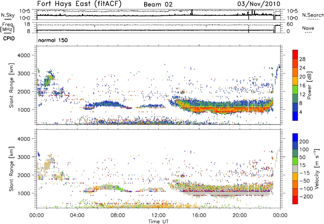The image size is (324, 224).
Task: Click the velocity panel's 'Slant Range [km]' label
Action: coord(11,169)
